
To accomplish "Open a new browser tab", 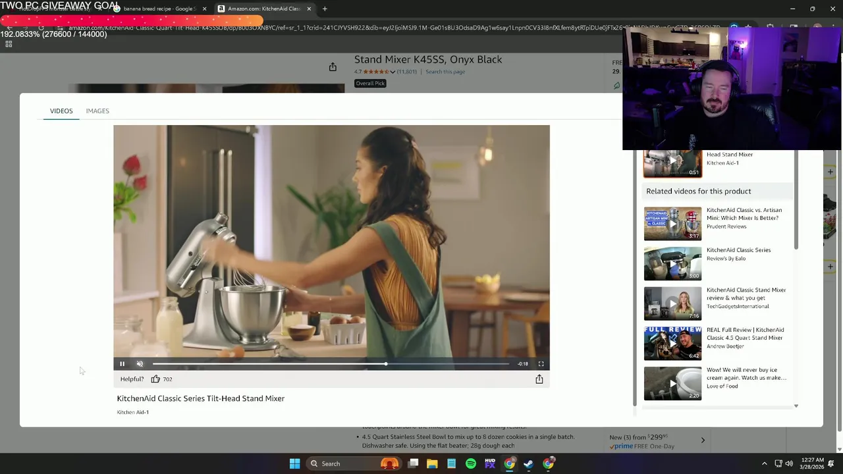I will click(x=325, y=9).
